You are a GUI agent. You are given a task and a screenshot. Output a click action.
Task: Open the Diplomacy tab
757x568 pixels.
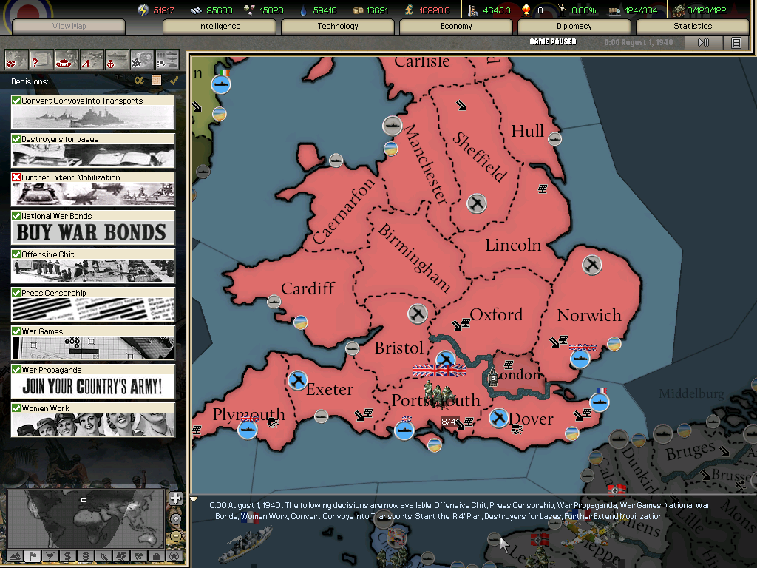[574, 26]
